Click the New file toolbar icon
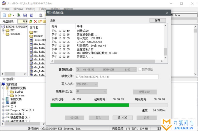 (4, 15)
